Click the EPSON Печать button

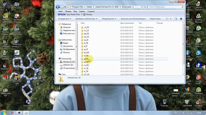coord(88,15)
